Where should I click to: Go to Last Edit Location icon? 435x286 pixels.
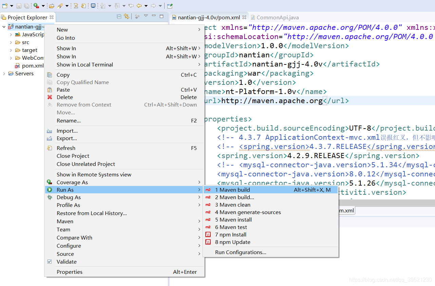(131, 6)
